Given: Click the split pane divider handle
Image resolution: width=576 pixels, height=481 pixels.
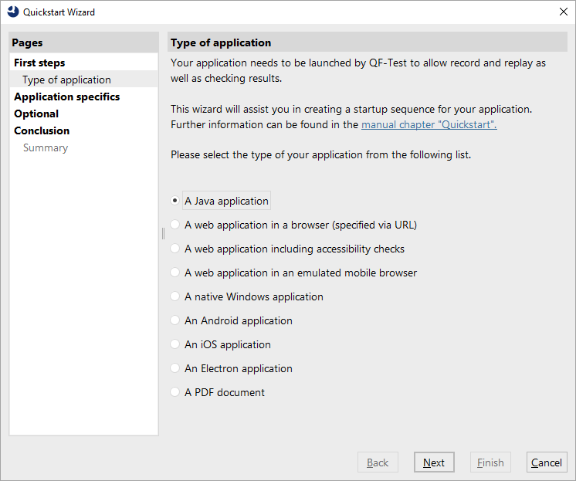Looking at the screenshot, I should (x=163, y=234).
